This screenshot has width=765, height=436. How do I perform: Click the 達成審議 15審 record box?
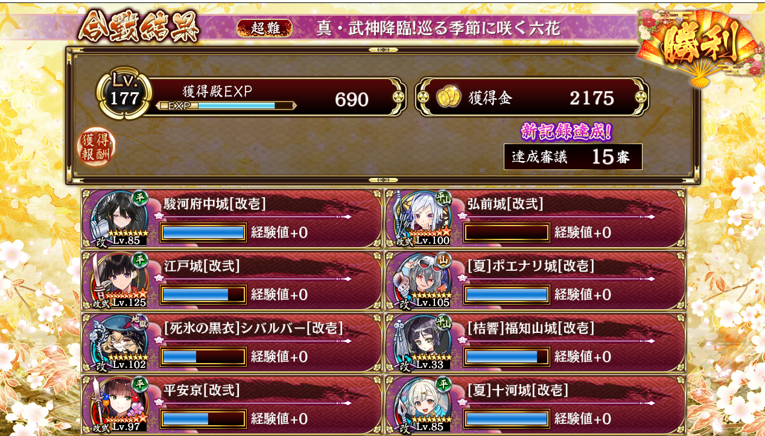(573, 157)
